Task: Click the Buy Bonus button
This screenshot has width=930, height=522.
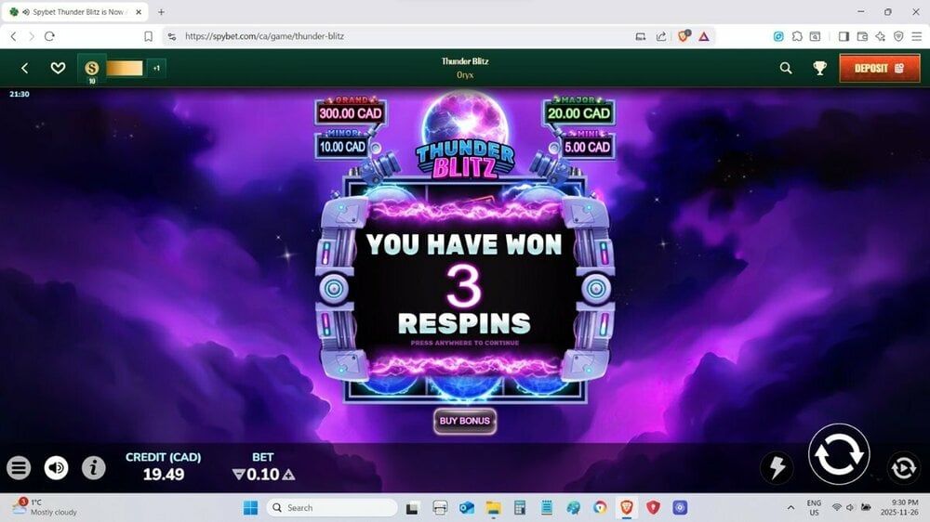Action: tap(464, 421)
